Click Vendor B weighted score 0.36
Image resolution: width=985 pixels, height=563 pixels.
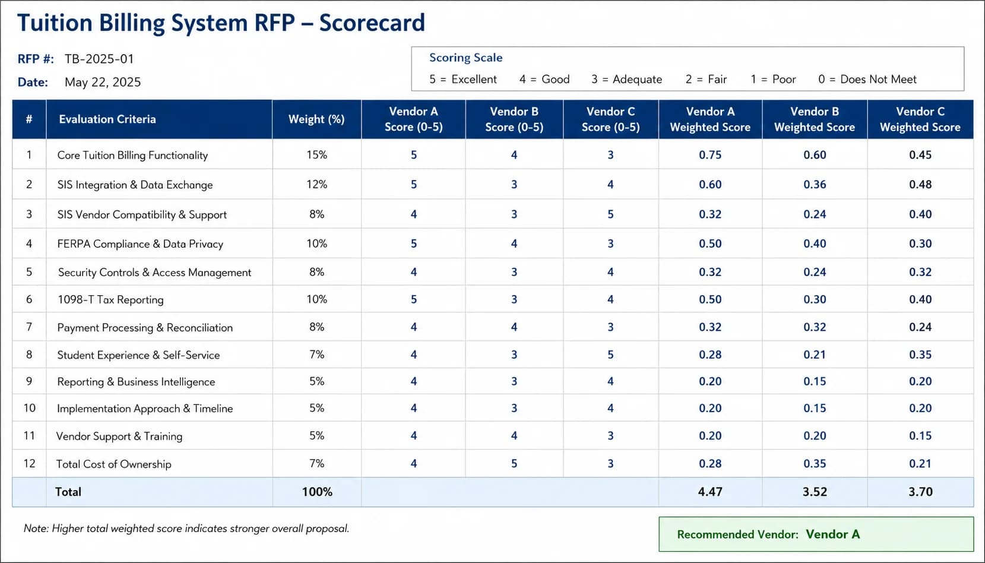click(x=815, y=184)
